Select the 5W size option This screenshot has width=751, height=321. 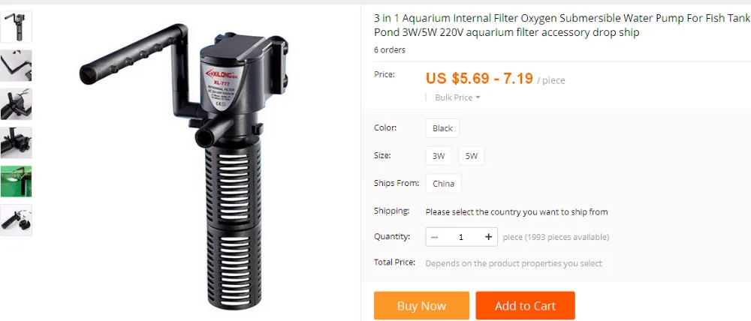tap(472, 156)
